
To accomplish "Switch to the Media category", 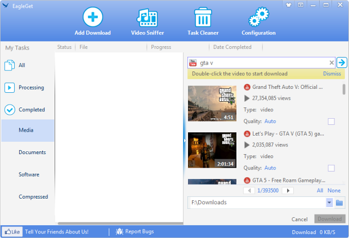I will click(x=28, y=131).
